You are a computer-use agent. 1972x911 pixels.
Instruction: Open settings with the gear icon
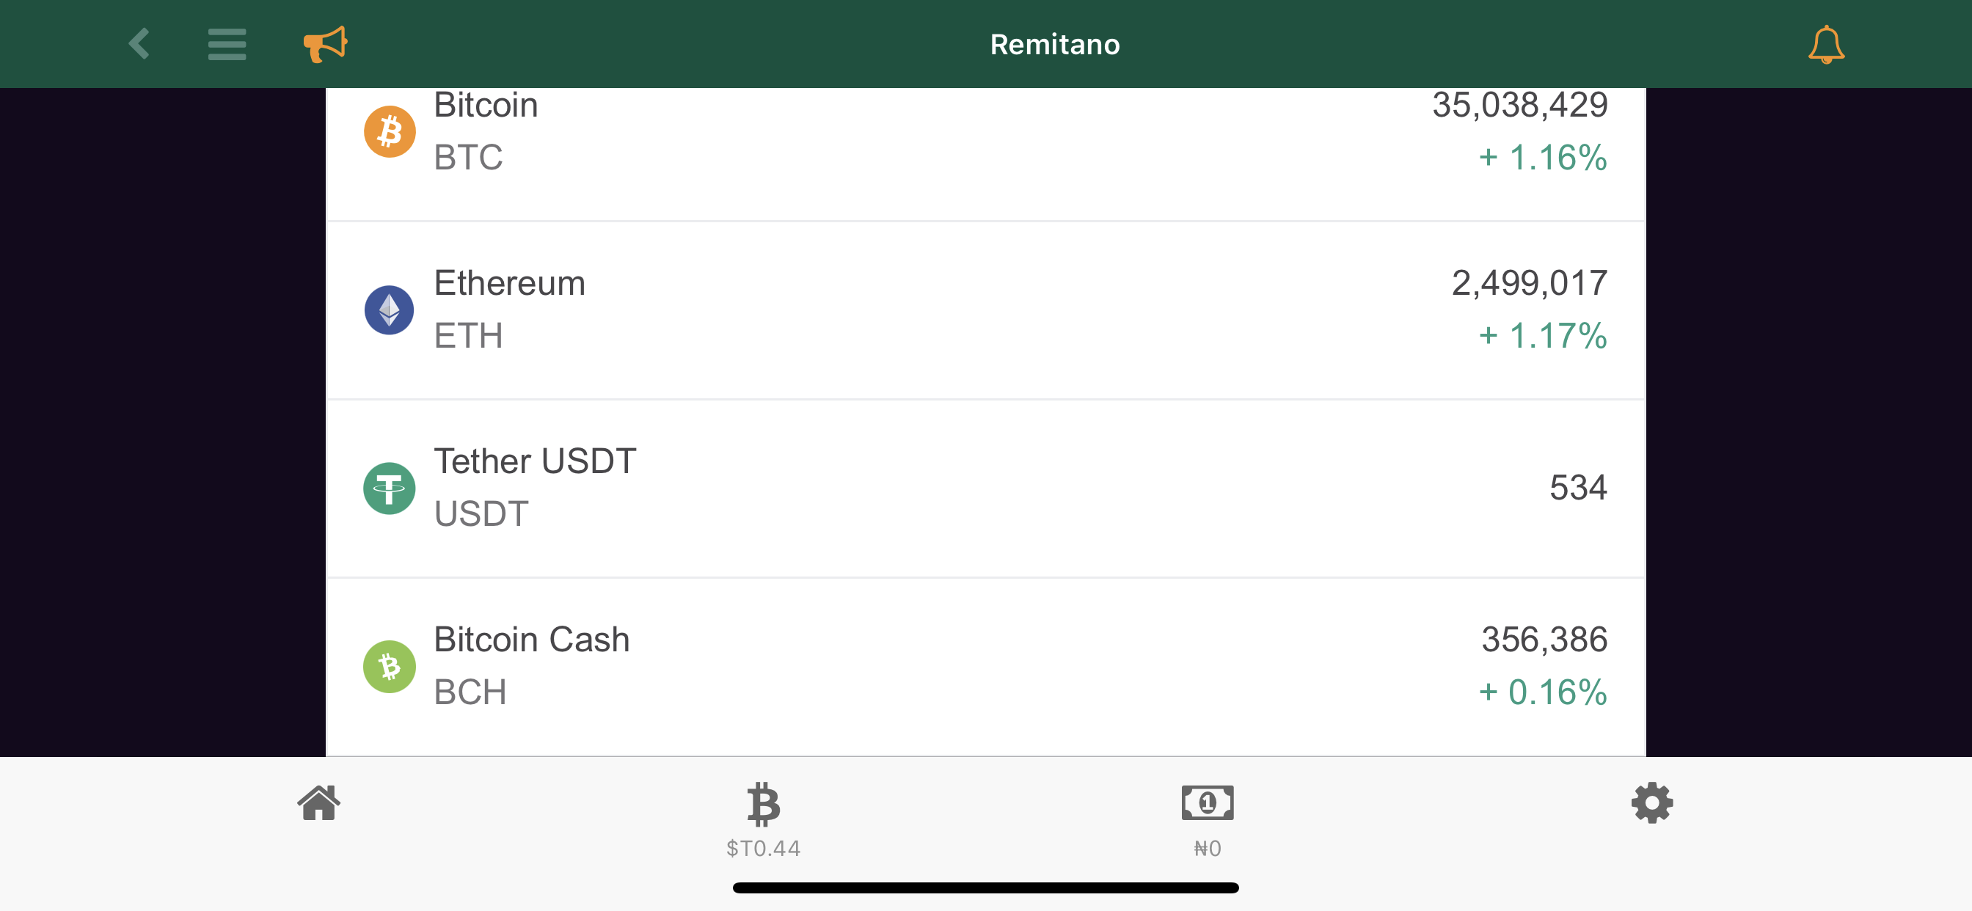click(x=1652, y=803)
